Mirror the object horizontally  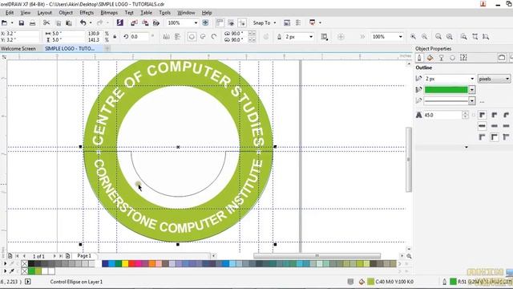[167, 37]
